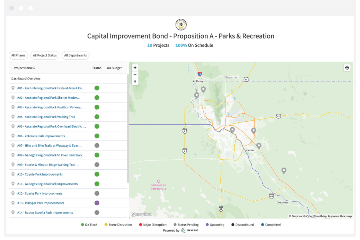360x240 pixels.
Task: Click the purple Upcoming status dot for A13 Risinger Park
Action: (x=96, y=203)
